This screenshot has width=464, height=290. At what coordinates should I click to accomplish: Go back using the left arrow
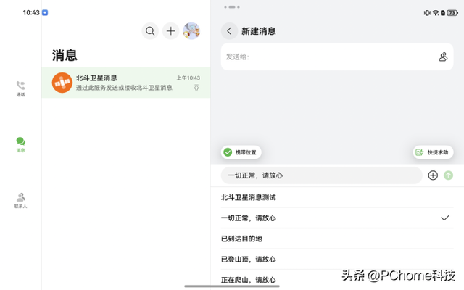230,31
